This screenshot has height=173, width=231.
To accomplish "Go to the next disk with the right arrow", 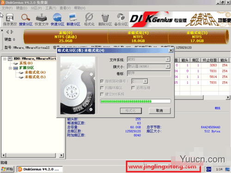I will click(x=12, y=32).
